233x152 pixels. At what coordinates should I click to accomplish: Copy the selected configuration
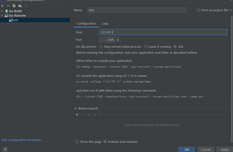coord(14,6)
